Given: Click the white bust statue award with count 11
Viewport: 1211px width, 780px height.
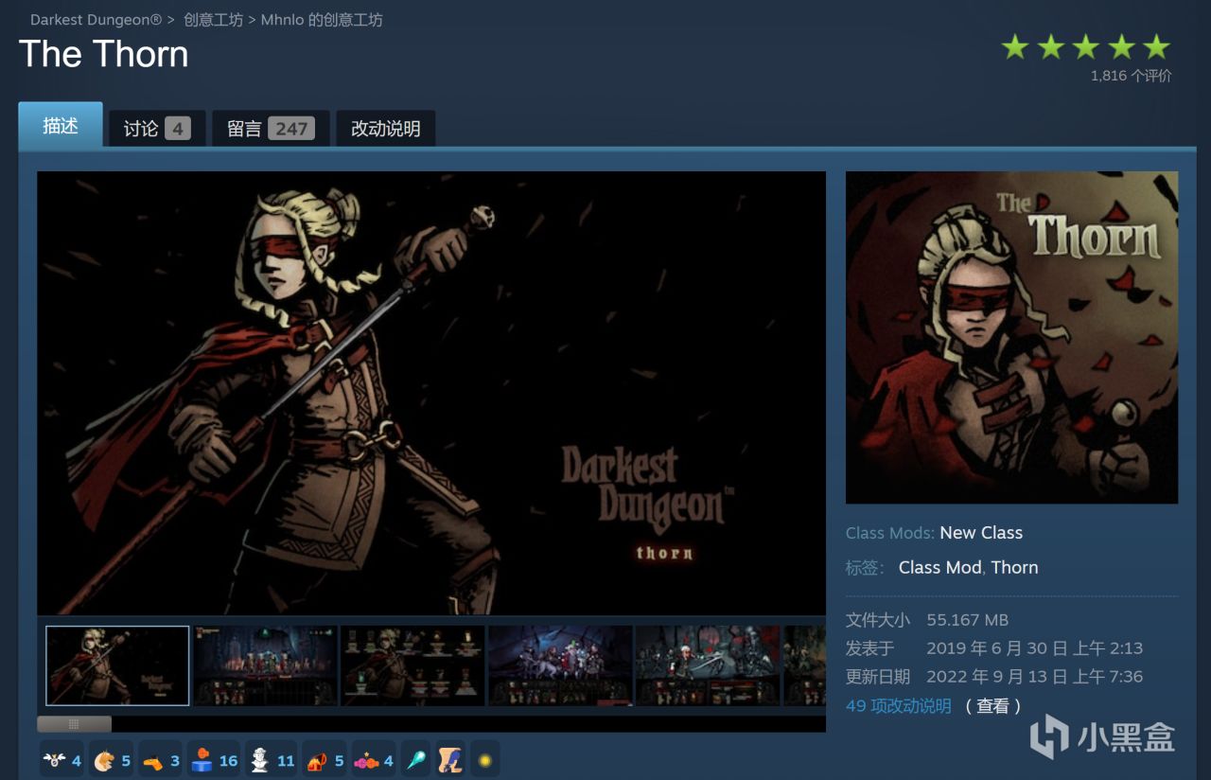Looking at the screenshot, I should point(272,760).
